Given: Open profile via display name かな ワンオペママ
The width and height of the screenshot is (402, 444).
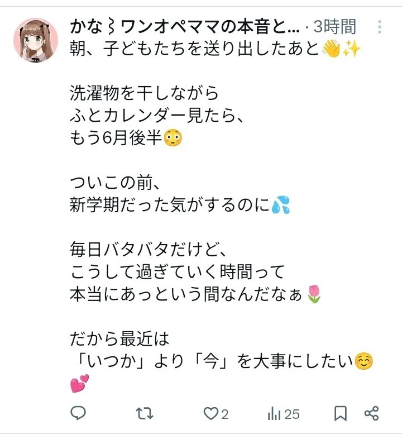Looking at the screenshot, I should coord(184,27).
